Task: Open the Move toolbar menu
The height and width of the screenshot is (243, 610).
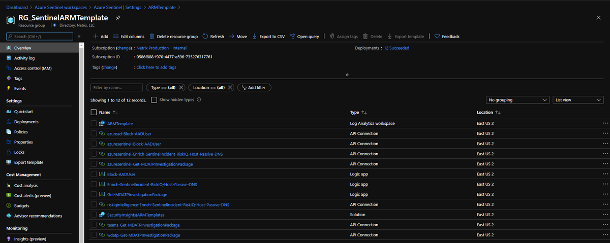Action: point(238,37)
